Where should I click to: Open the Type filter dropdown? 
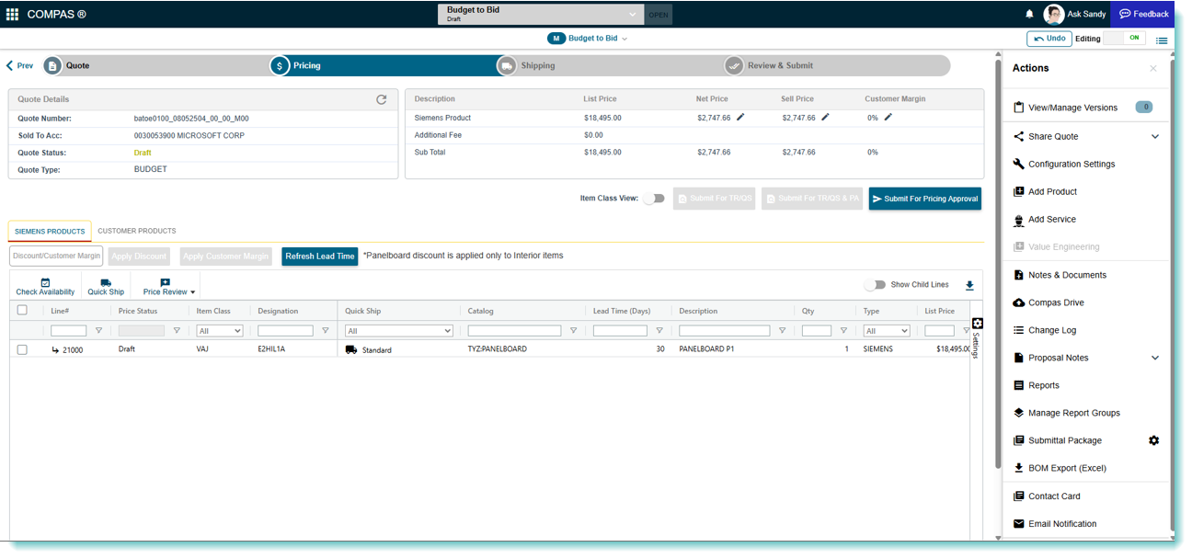(887, 331)
